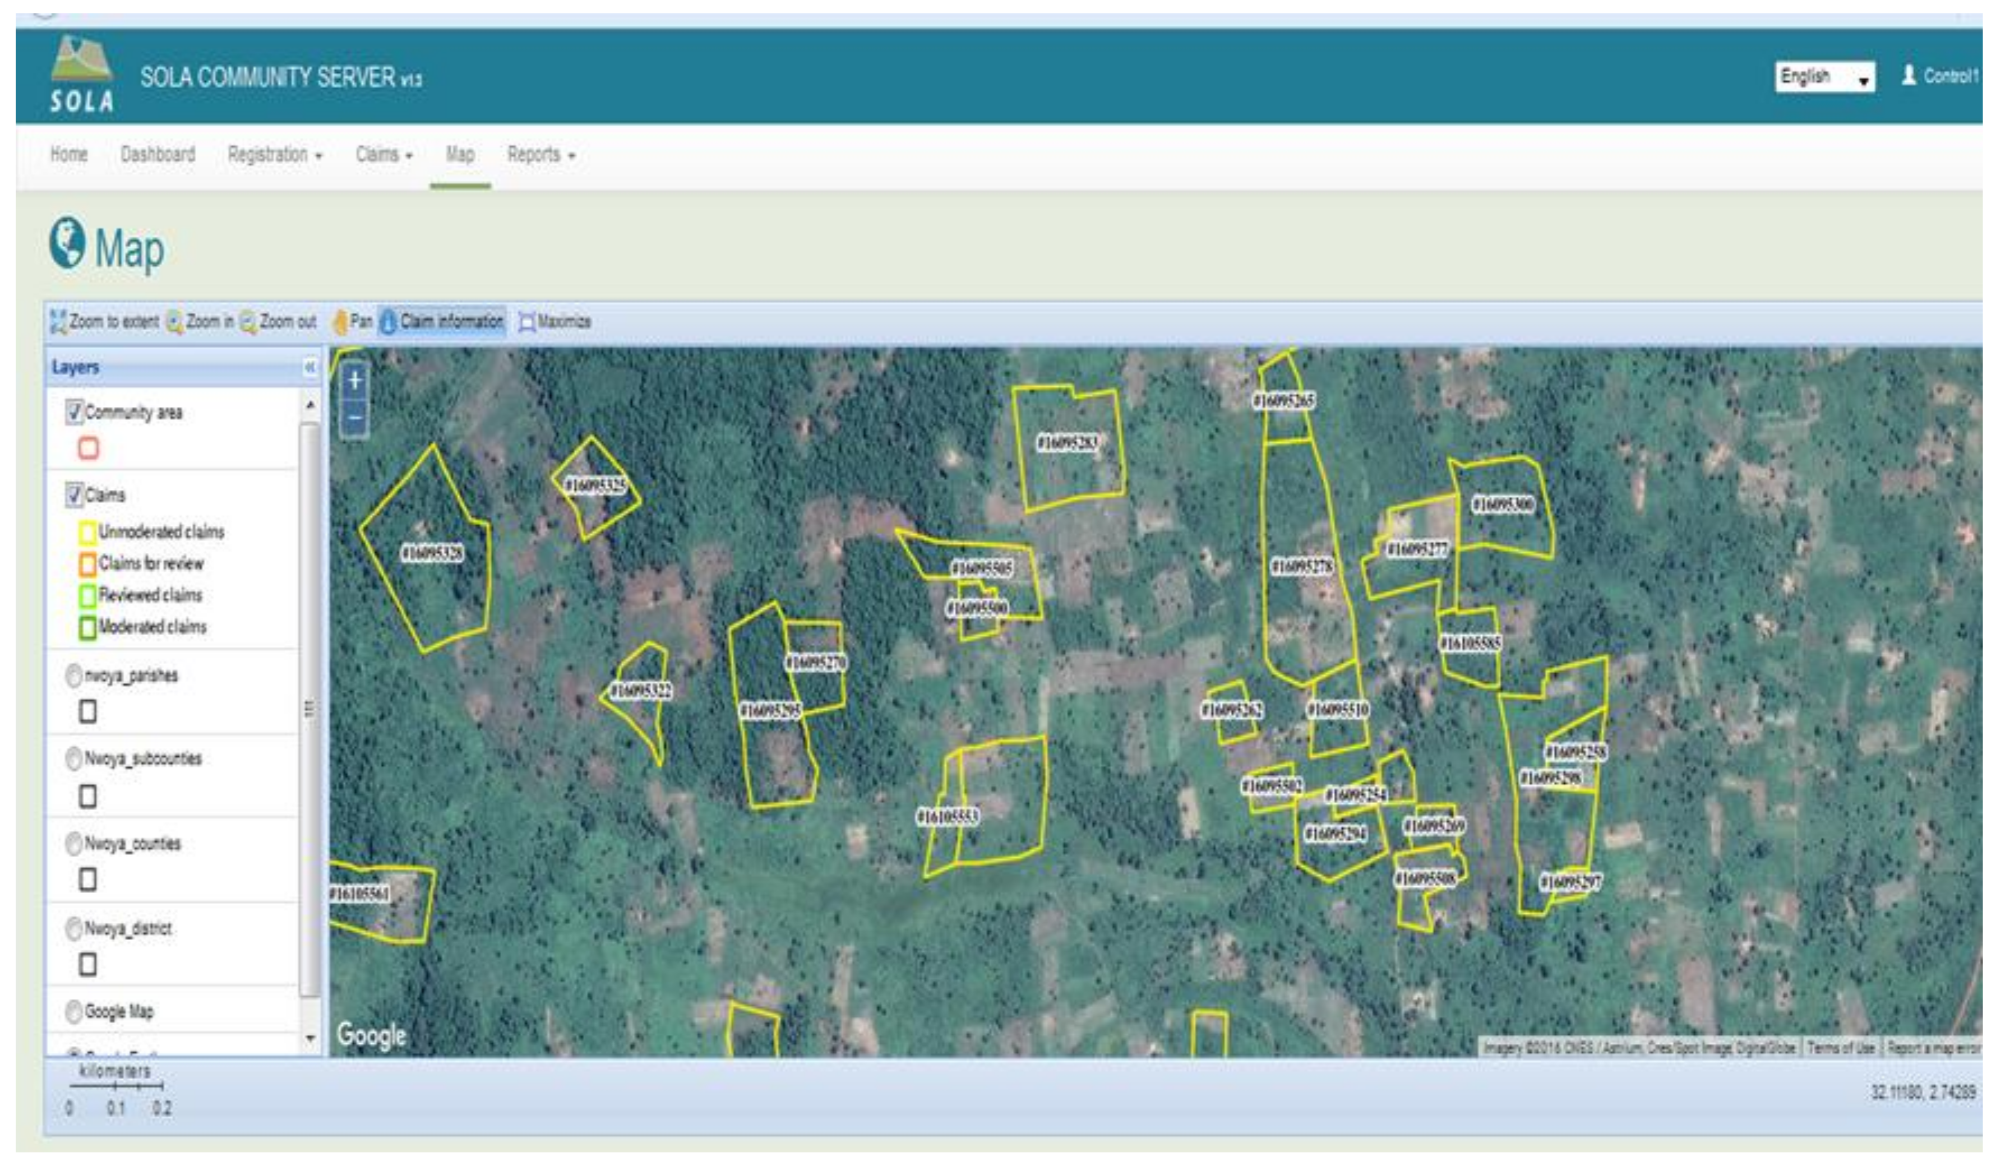The height and width of the screenshot is (1166, 1996).
Task: Click the map plus zoom button
Action: pos(355,381)
